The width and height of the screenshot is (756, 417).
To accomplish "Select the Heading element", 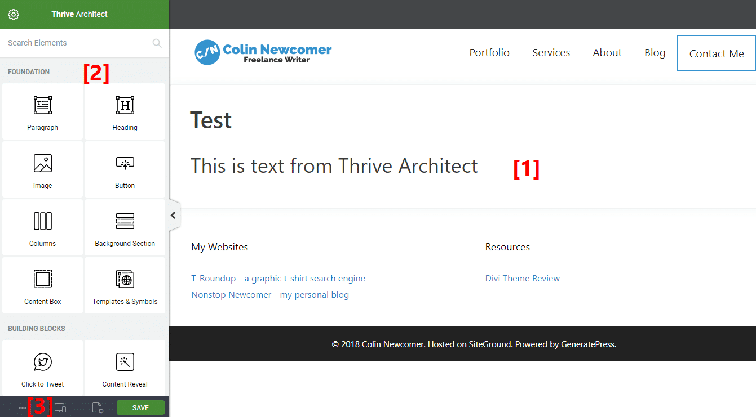I will [125, 111].
